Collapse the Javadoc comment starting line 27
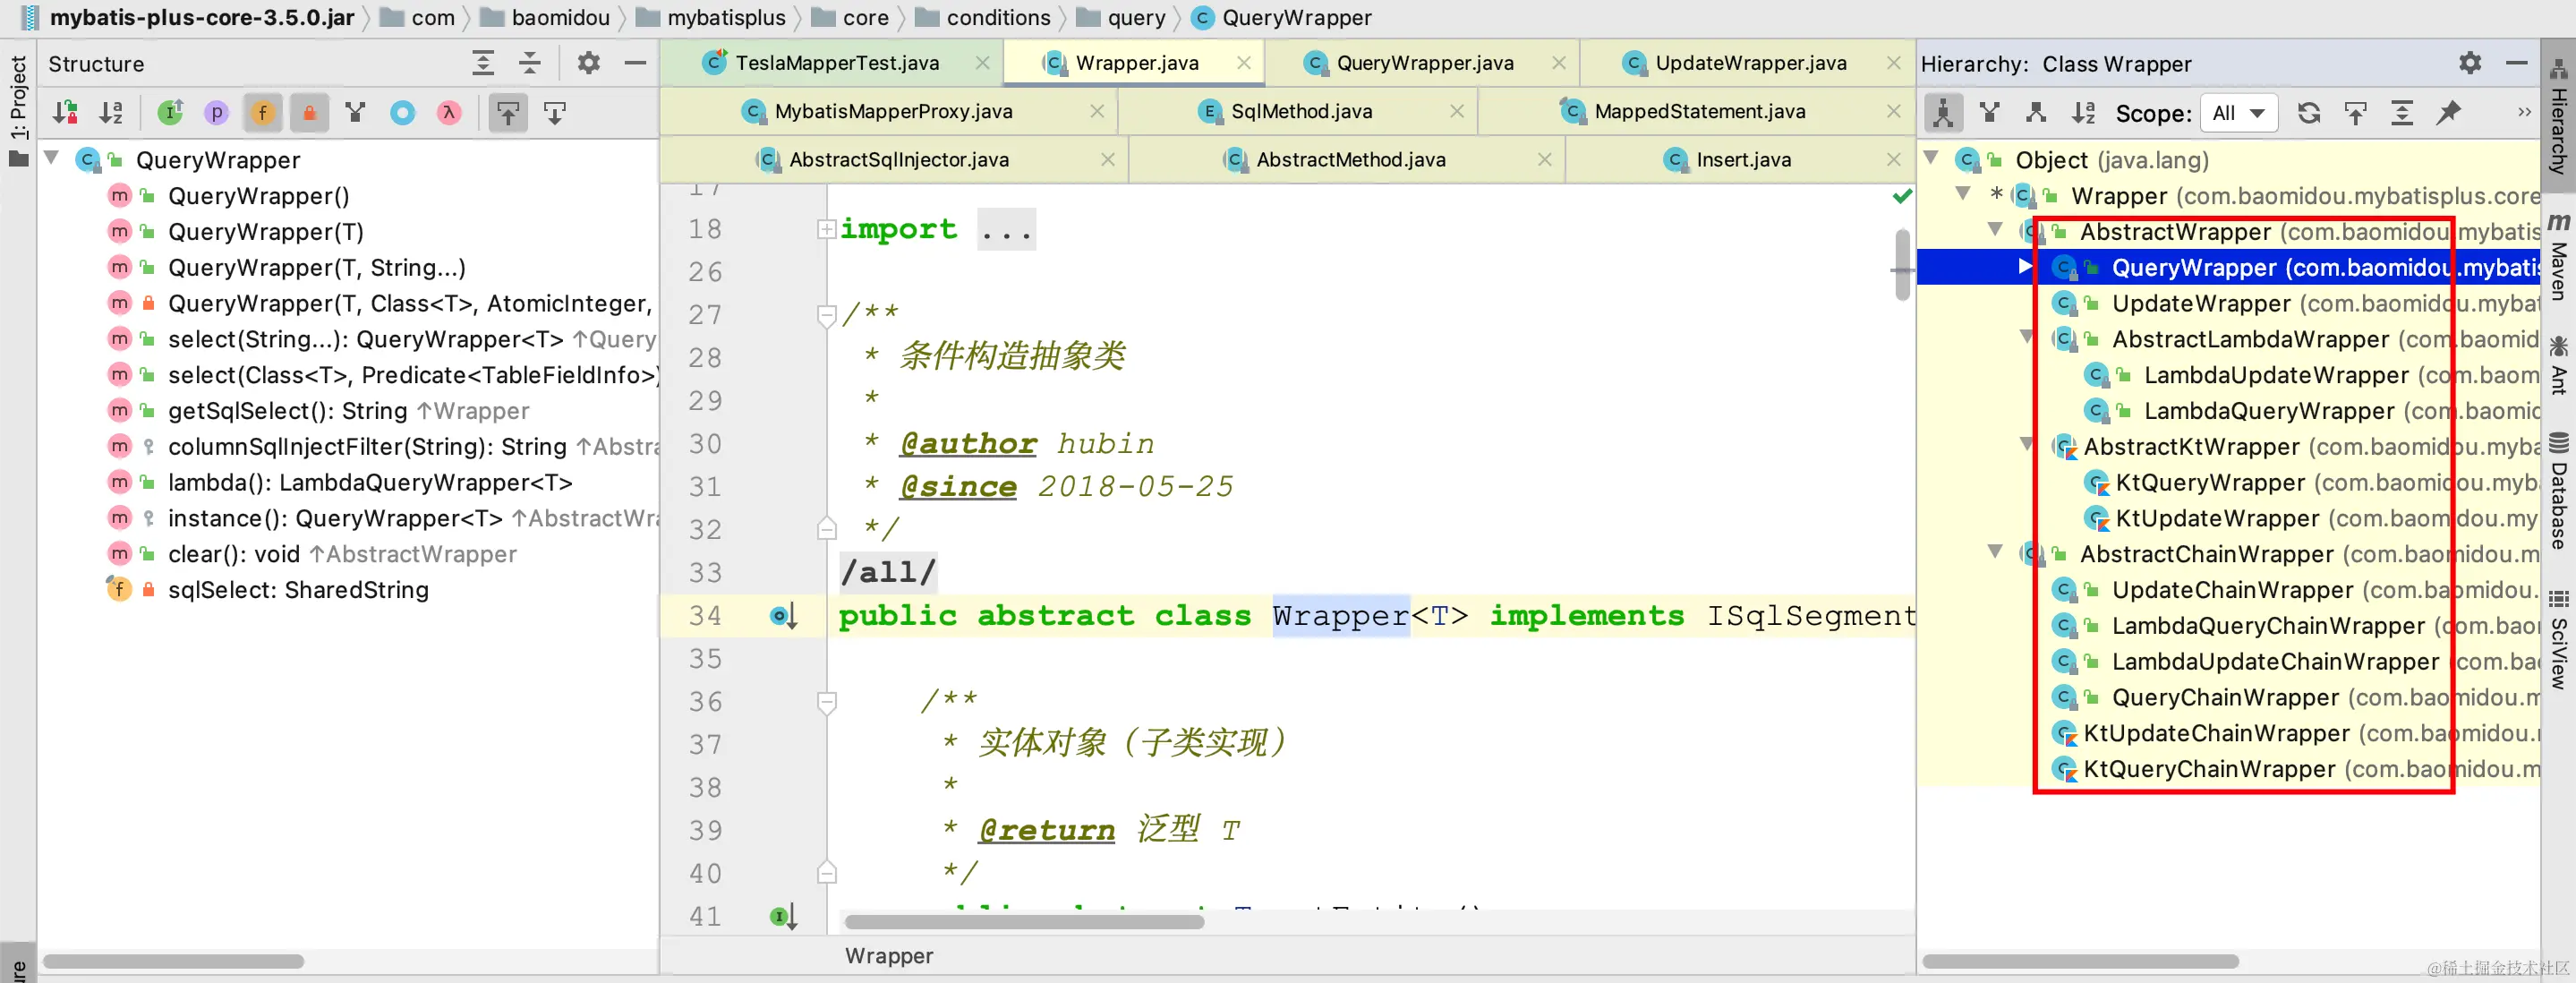This screenshot has width=2576, height=983. pos(826,316)
